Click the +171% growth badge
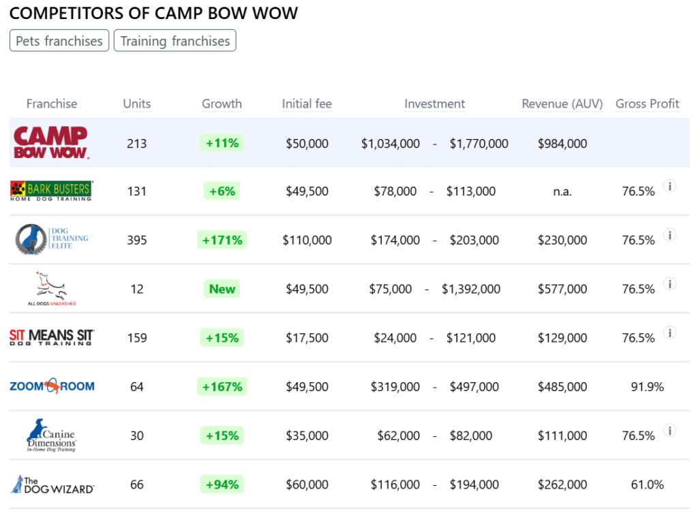Image resolution: width=698 pixels, height=513 pixels. 222,240
